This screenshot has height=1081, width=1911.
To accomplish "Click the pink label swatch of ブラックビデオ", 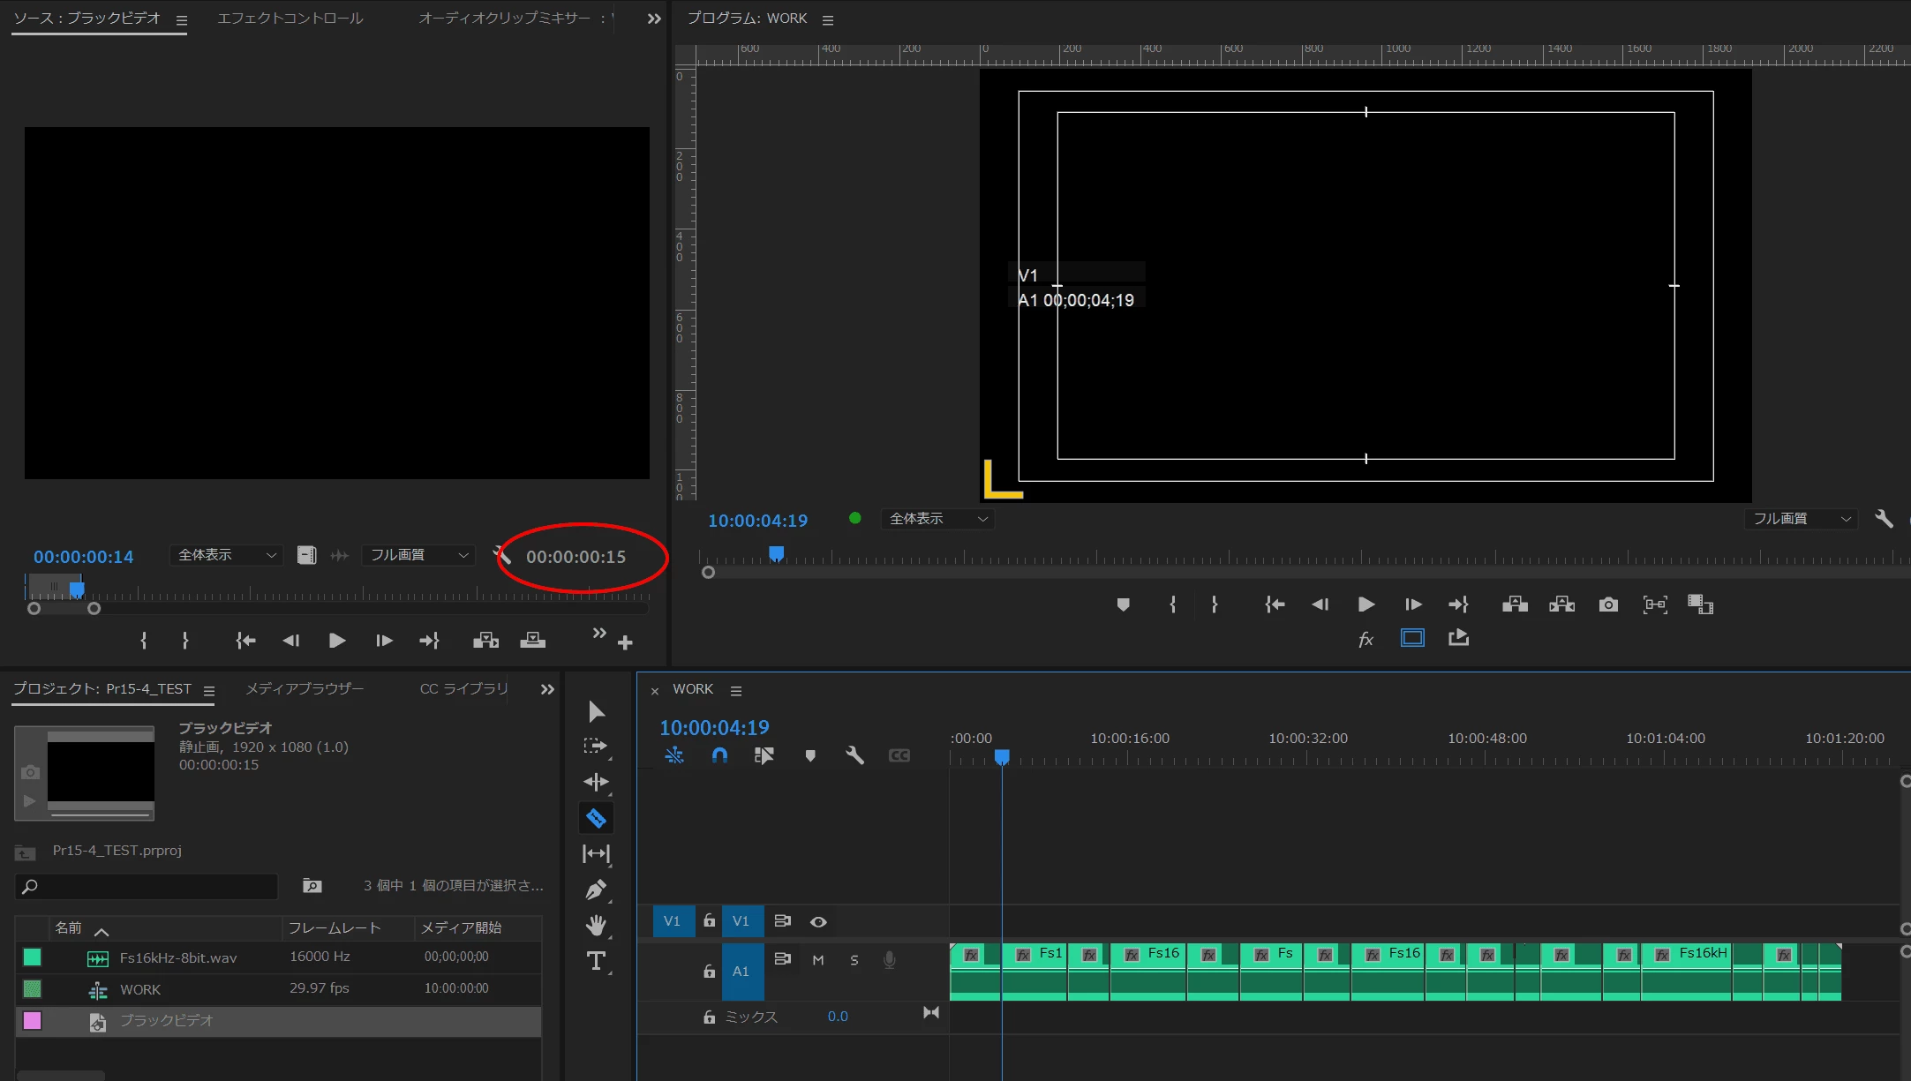I will pos(33,1021).
